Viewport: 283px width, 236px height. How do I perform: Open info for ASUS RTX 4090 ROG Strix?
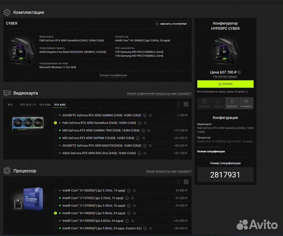pyautogui.click(x=139, y=153)
